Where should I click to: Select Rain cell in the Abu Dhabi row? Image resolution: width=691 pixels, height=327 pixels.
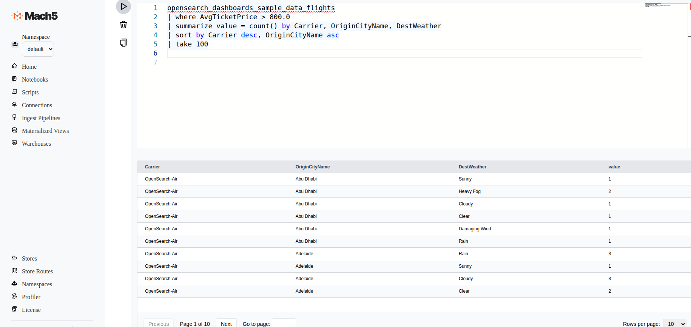point(463,241)
